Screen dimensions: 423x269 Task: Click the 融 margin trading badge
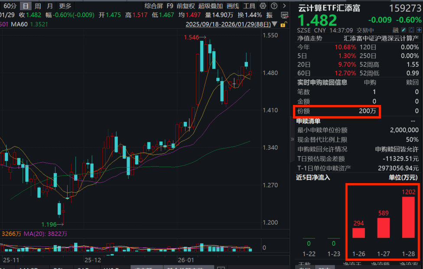(395, 30)
